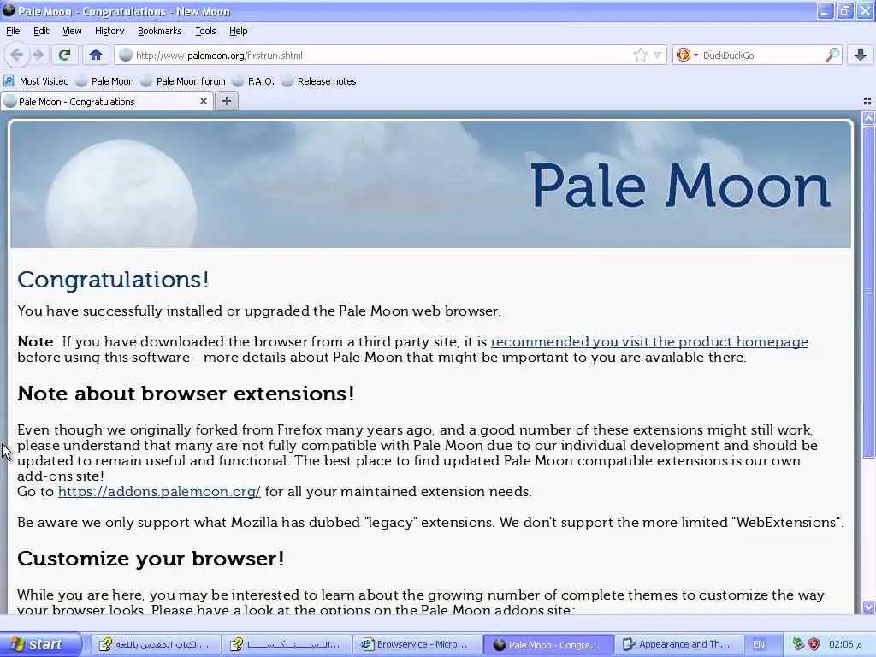
Task: Open the Help menu
Action: (x=238, y=31)
